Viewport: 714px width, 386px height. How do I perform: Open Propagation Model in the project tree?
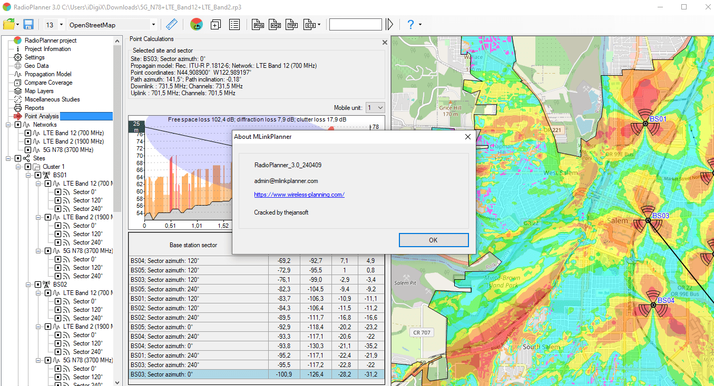48,74
